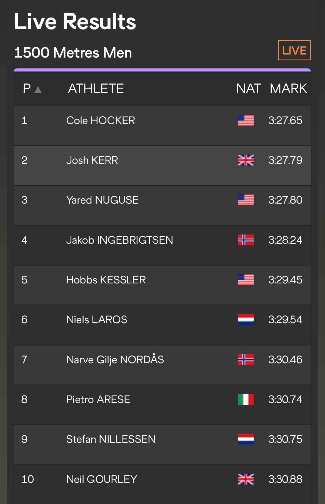The height and width of the screenshot is (504, 325).
Task: Select Josh KERR's highlighted result row
Action: 162,165
